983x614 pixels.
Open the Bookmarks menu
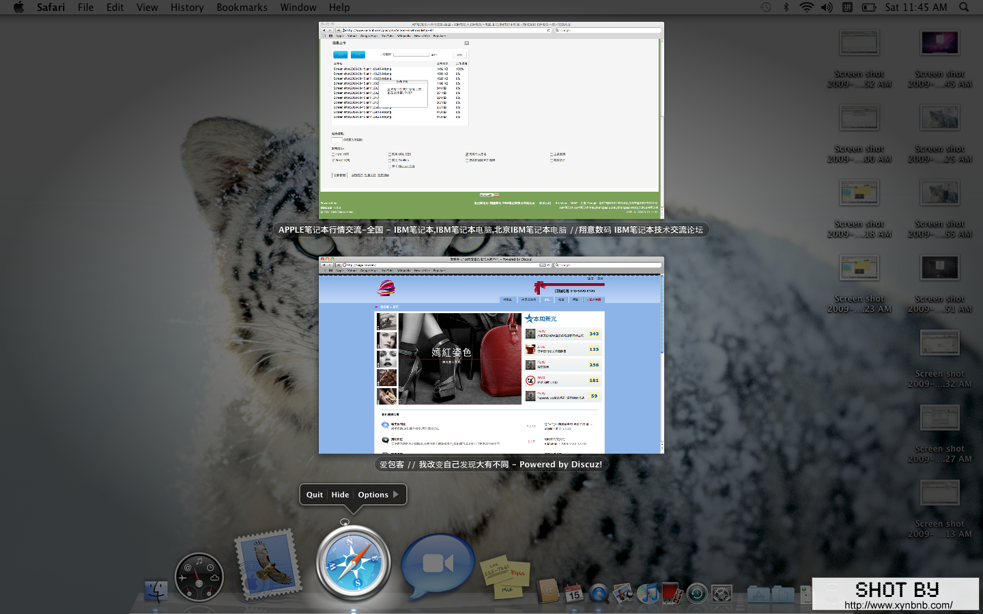point(242,8)
